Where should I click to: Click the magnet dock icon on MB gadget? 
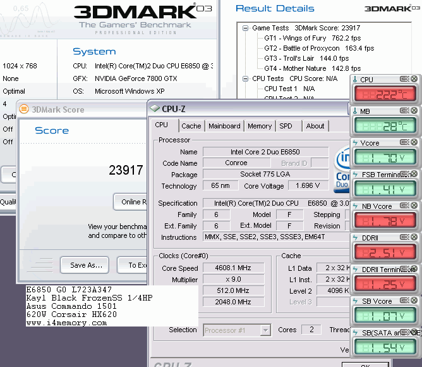(x=404, y=111)
